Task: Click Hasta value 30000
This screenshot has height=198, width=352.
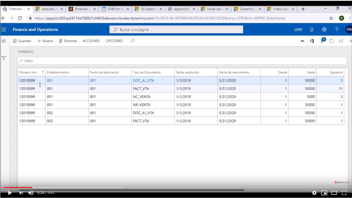Action: [x=302, y=105]
